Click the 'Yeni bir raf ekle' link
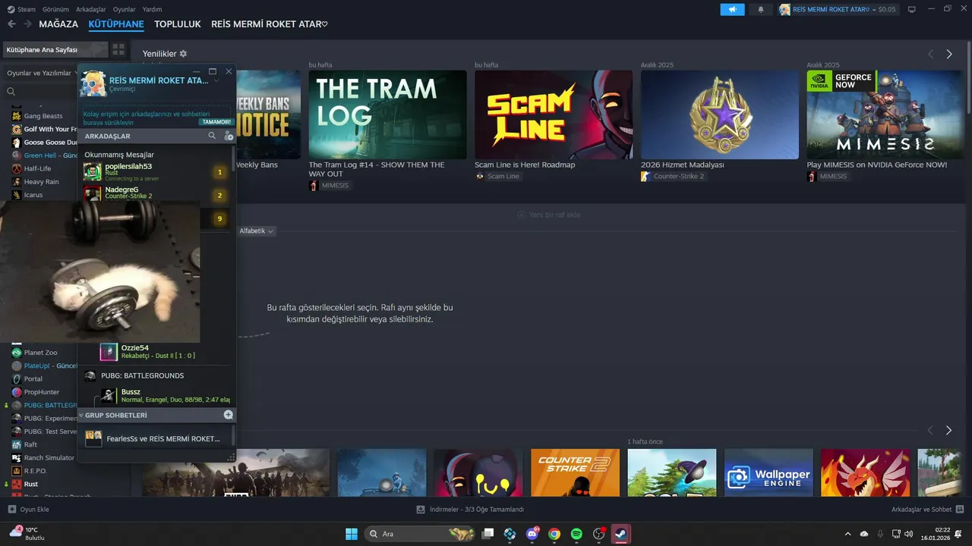This screenshot has width=972, height=546. click(549, 215)
